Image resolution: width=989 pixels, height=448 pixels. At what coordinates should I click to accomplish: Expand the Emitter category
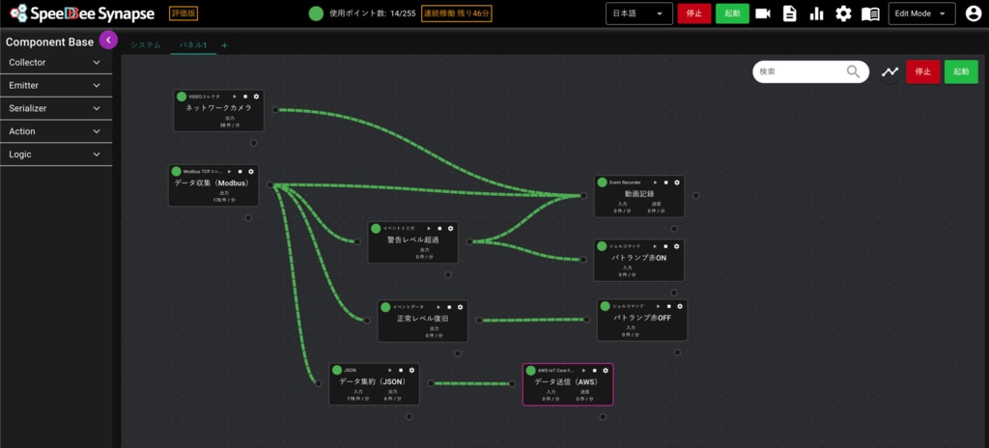pyautogui.click(x=55, y=85)
